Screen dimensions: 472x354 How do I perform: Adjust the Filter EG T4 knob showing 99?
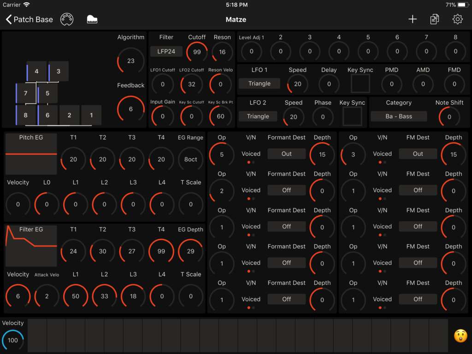click(161, 251)
